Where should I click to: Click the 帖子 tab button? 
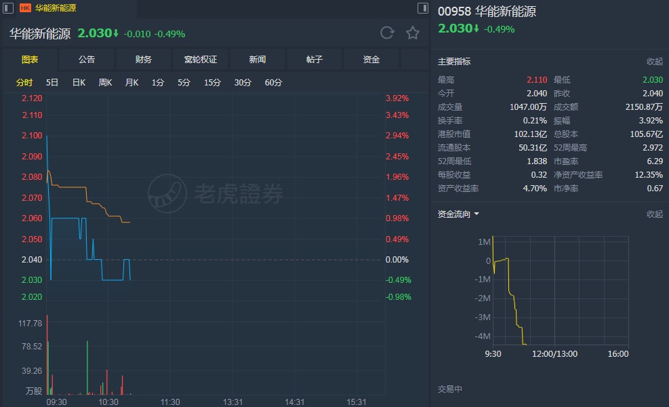point(315,60)
